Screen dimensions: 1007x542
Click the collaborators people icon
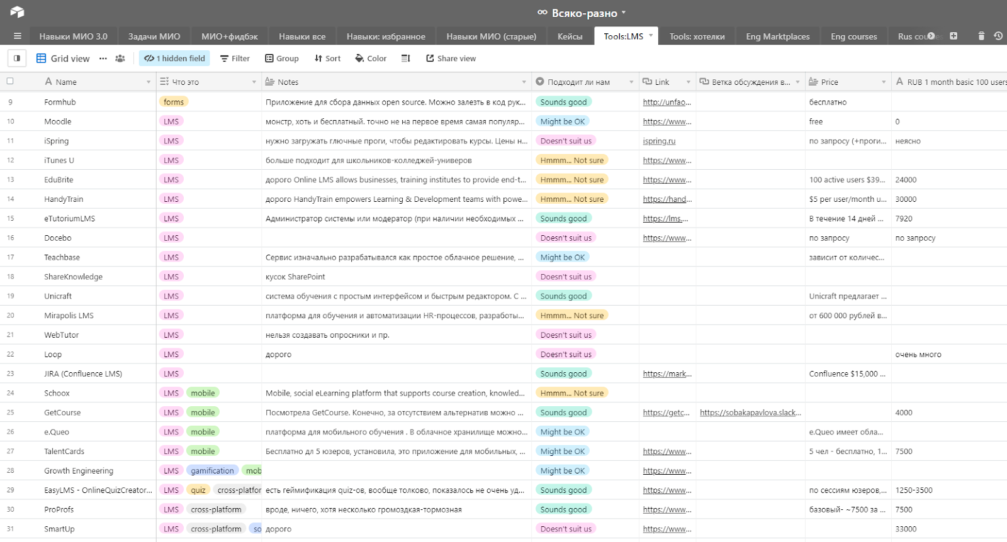(x=120, y=58)
